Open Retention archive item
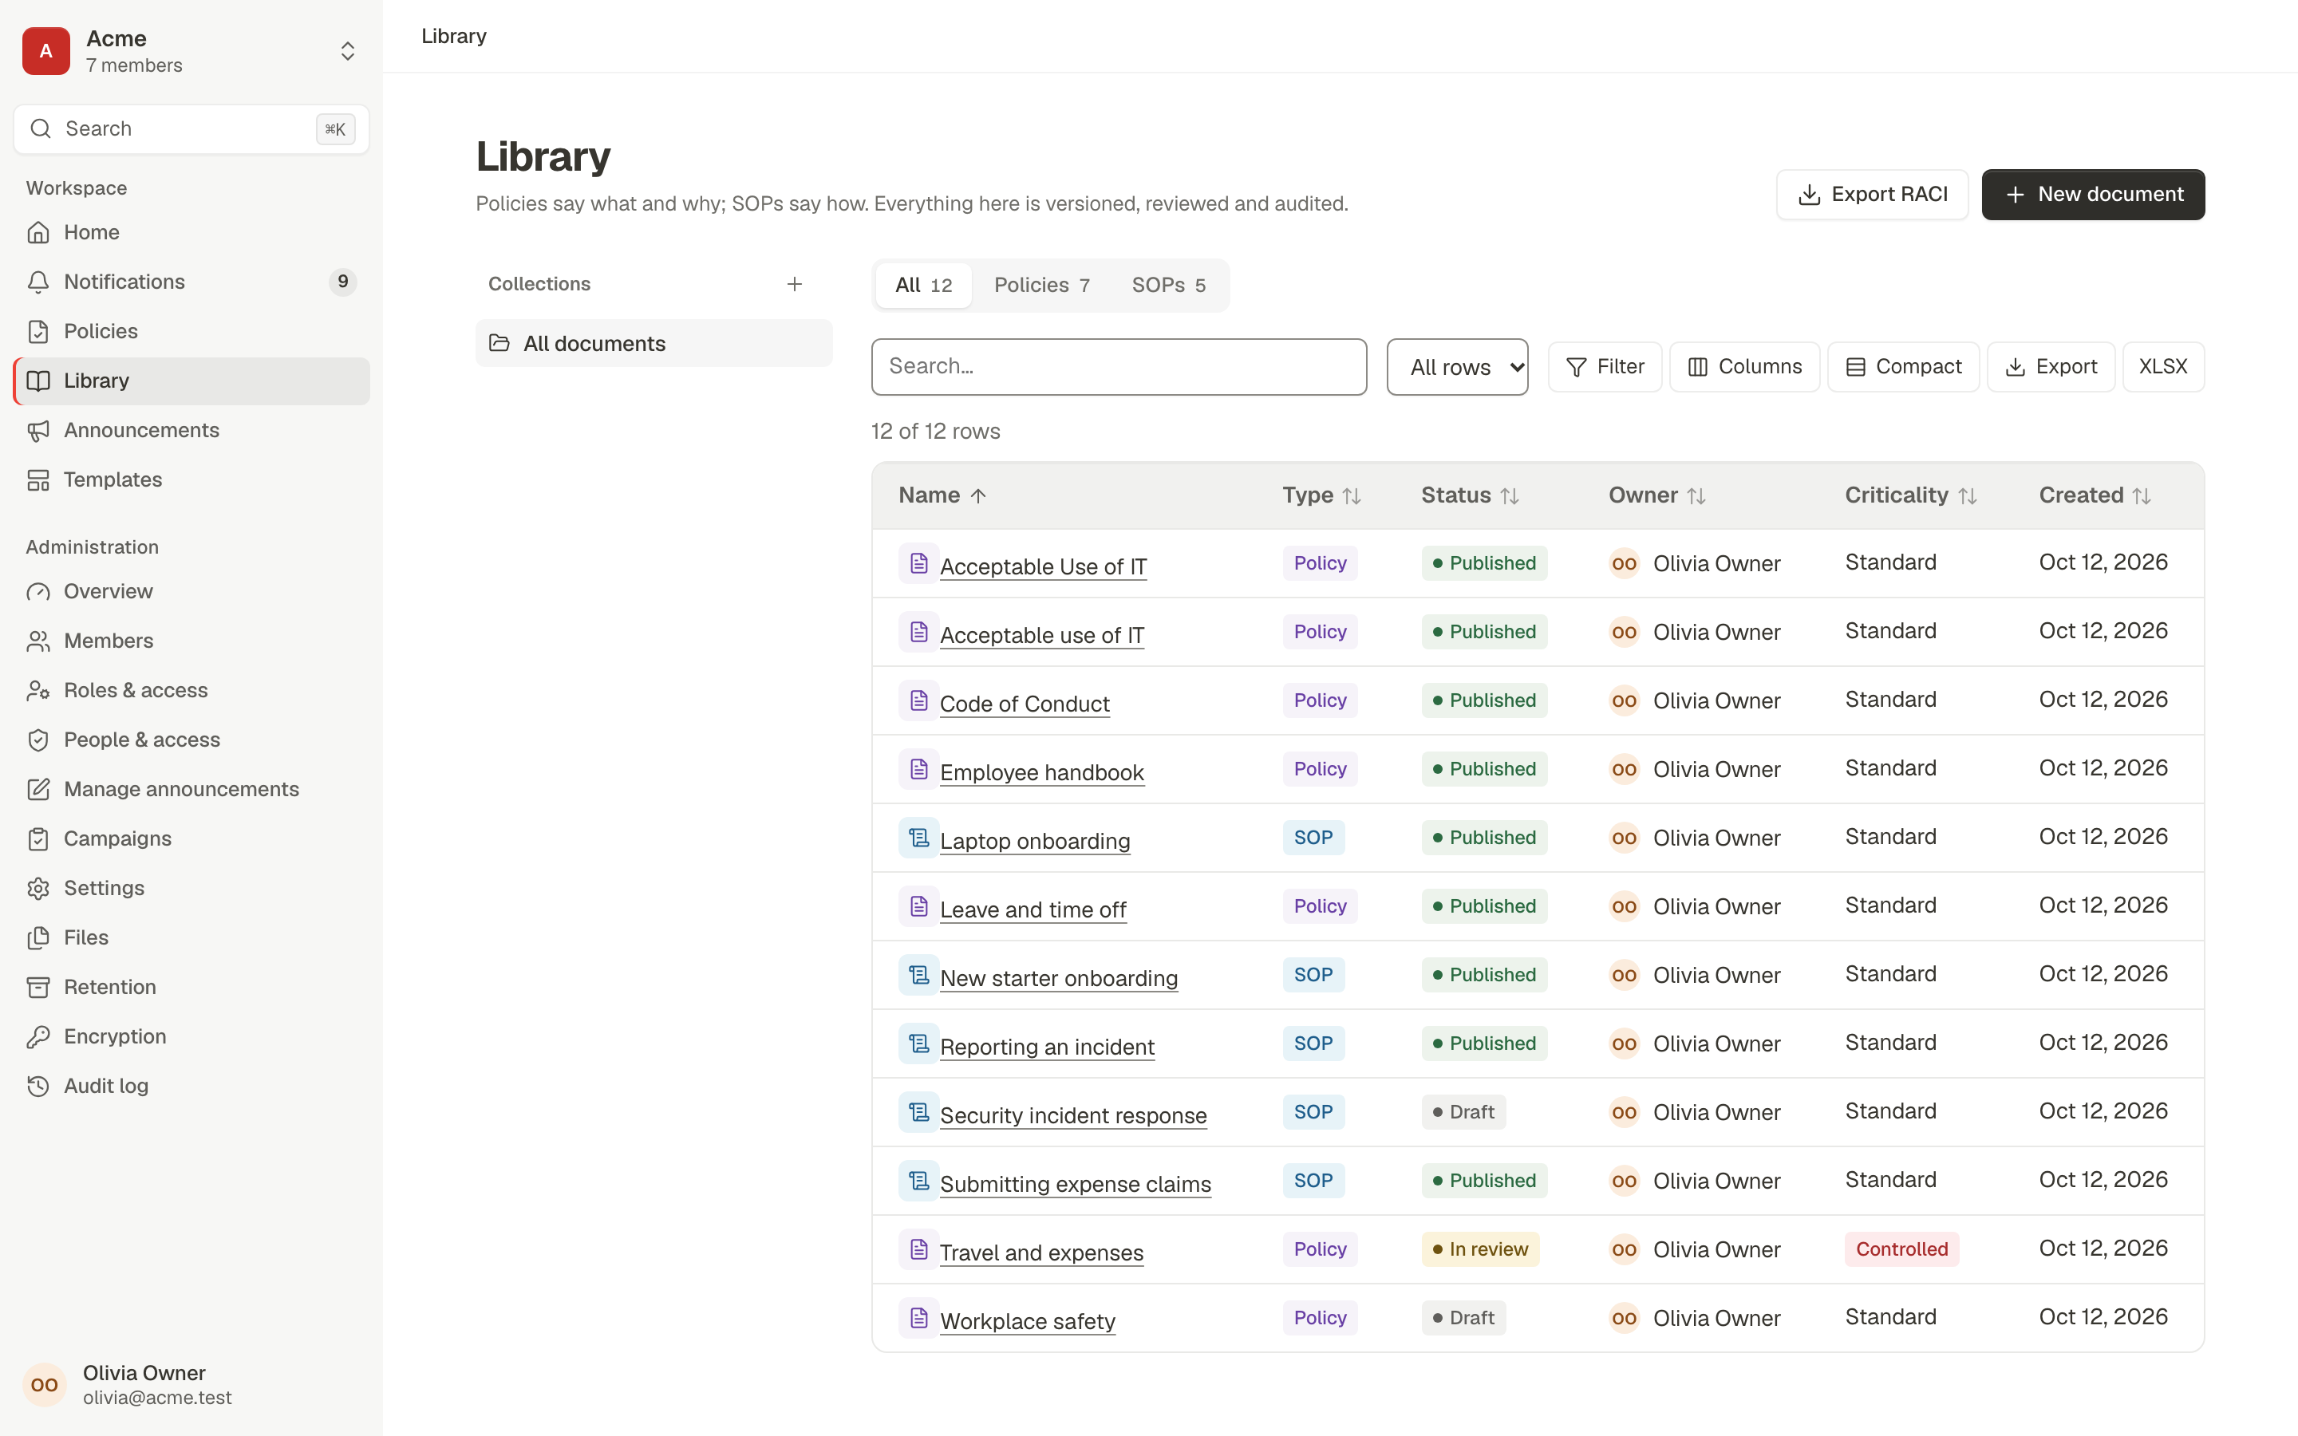Screen dimensions: 2298x1436 pyautogui.click(x=191, y=987)
